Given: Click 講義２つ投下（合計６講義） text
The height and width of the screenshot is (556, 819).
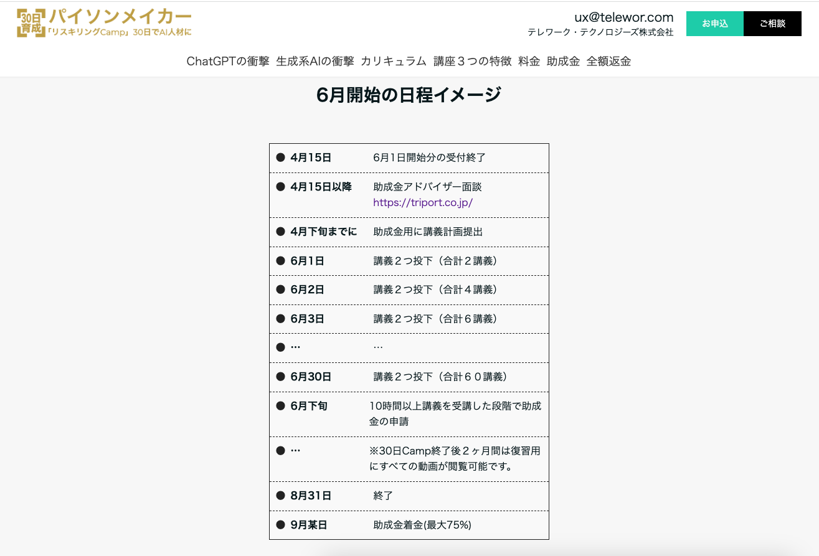Looking at the screenshot, I should [435, 319].
